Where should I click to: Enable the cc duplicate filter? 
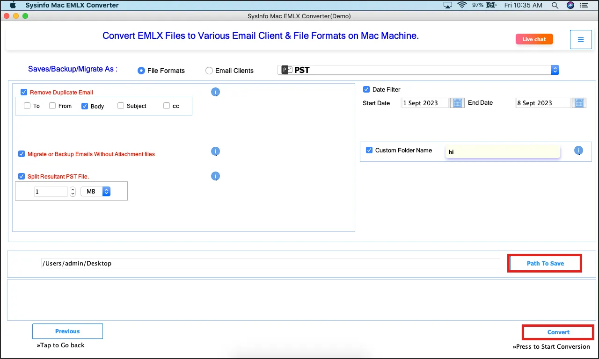(x=167, y=106)
